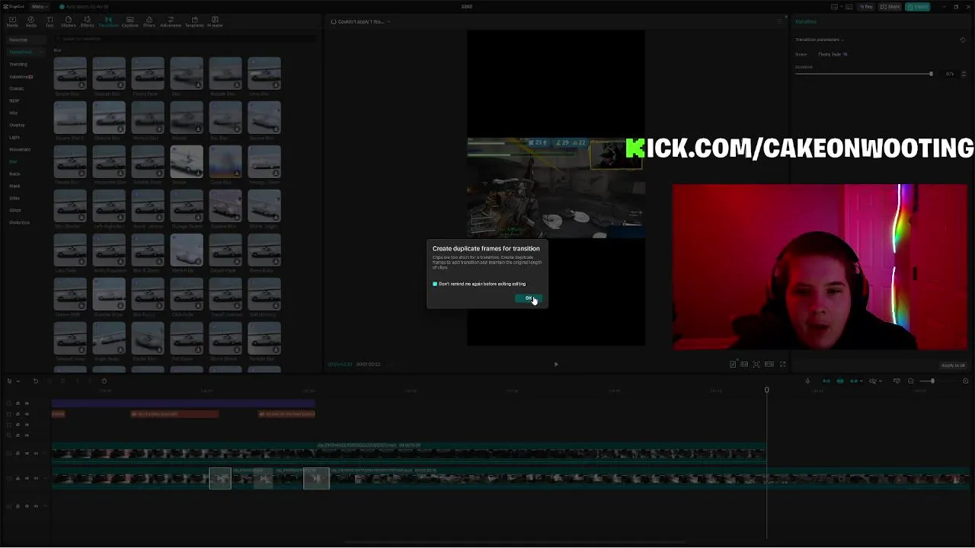Enter fullscreen preview mode

coord(782,364)
